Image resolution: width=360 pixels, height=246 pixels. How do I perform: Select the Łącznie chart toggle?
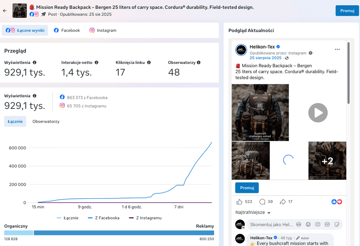[x=15, y=121]
